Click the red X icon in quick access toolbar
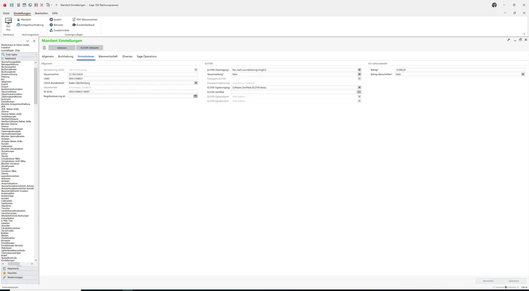 (x=41, y=5)
